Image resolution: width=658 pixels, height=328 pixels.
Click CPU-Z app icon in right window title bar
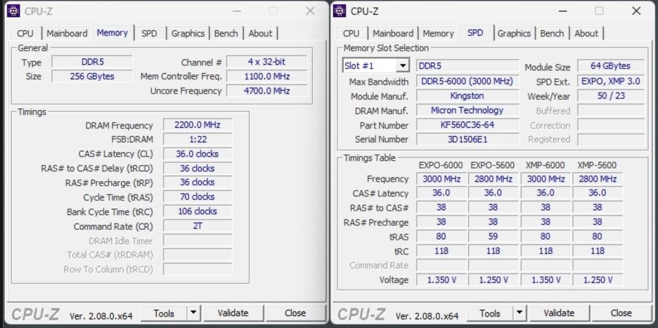coord(340,11)
